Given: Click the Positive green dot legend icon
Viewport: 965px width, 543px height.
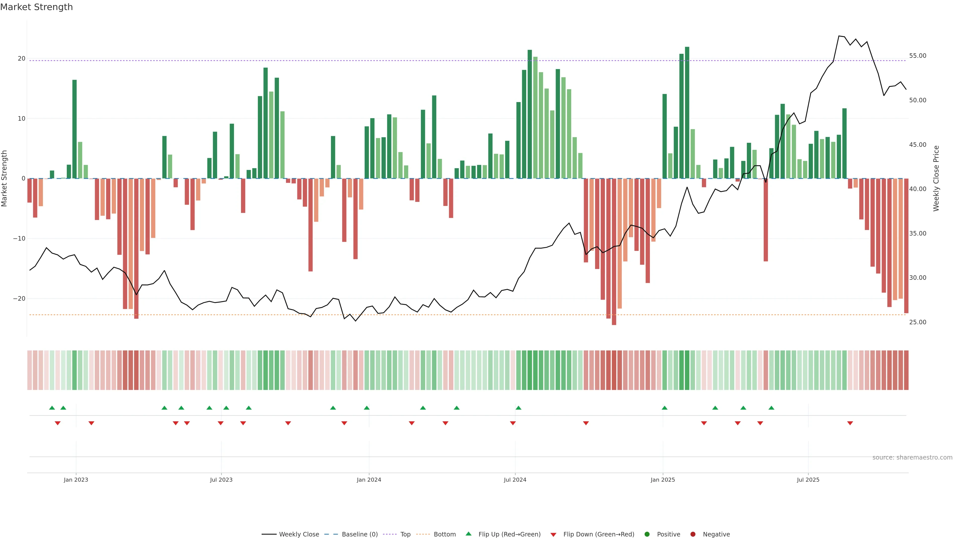Looking at the screenshot, I should [647, 534].
